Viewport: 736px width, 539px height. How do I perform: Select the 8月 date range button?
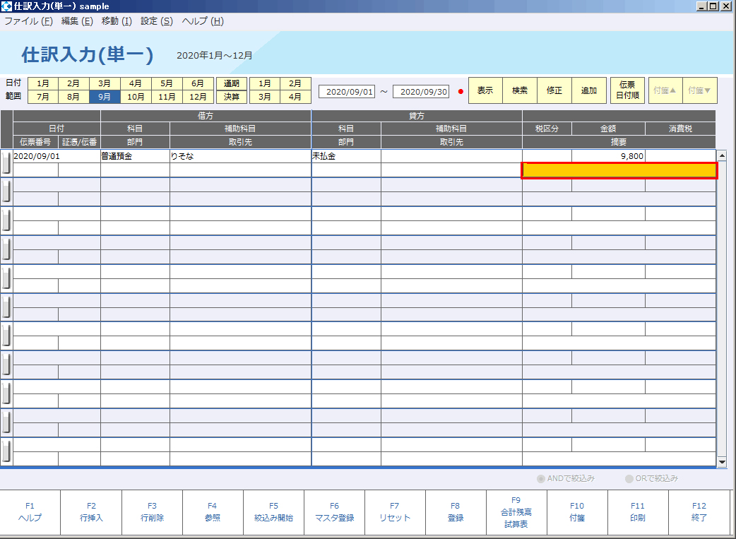73,97
